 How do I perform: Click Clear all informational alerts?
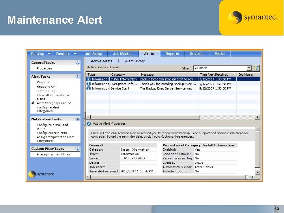click(x=53, y=97)
